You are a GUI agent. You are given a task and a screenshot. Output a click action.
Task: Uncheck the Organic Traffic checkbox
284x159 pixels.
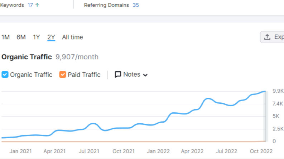click(5, 75)
